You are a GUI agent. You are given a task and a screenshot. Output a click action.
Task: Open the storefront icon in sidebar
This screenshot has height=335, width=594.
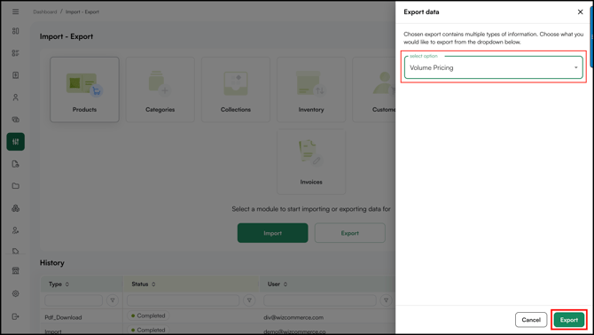(16, 270)
